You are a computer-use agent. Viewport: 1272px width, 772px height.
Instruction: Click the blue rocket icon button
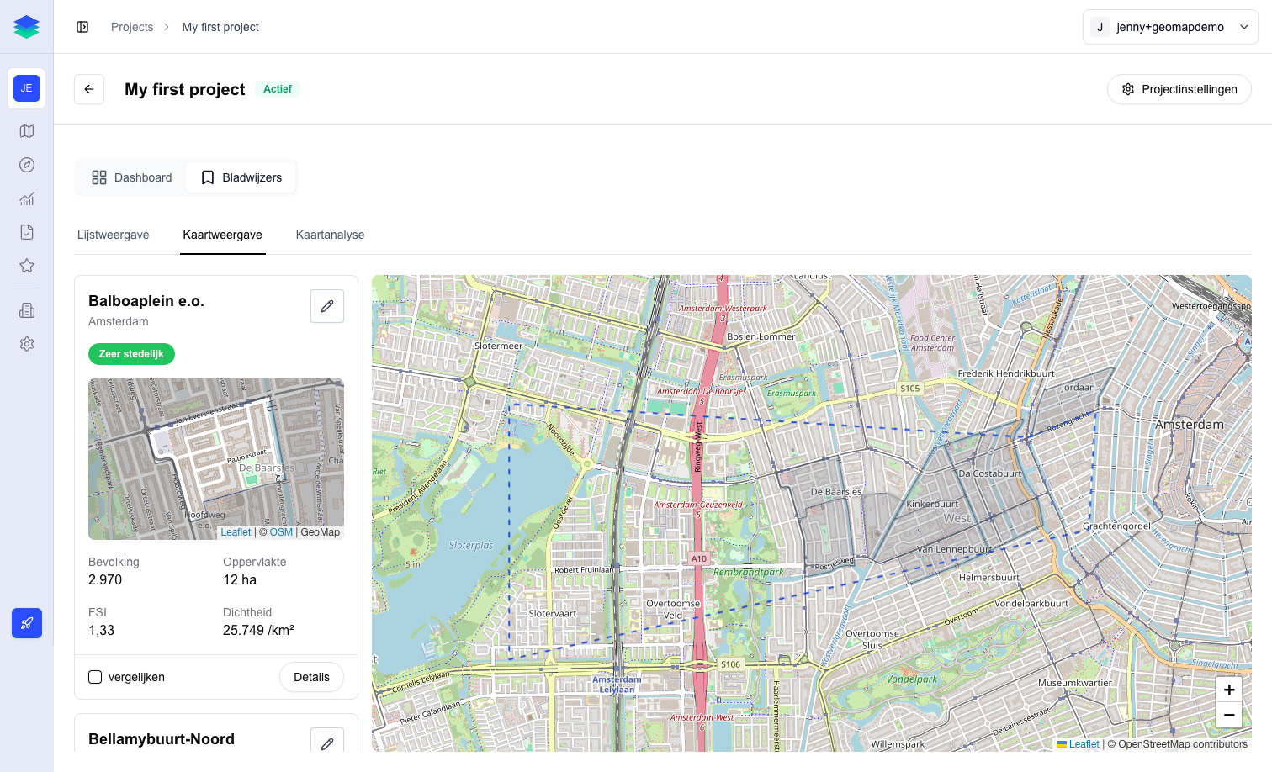[x=27, y=623]
